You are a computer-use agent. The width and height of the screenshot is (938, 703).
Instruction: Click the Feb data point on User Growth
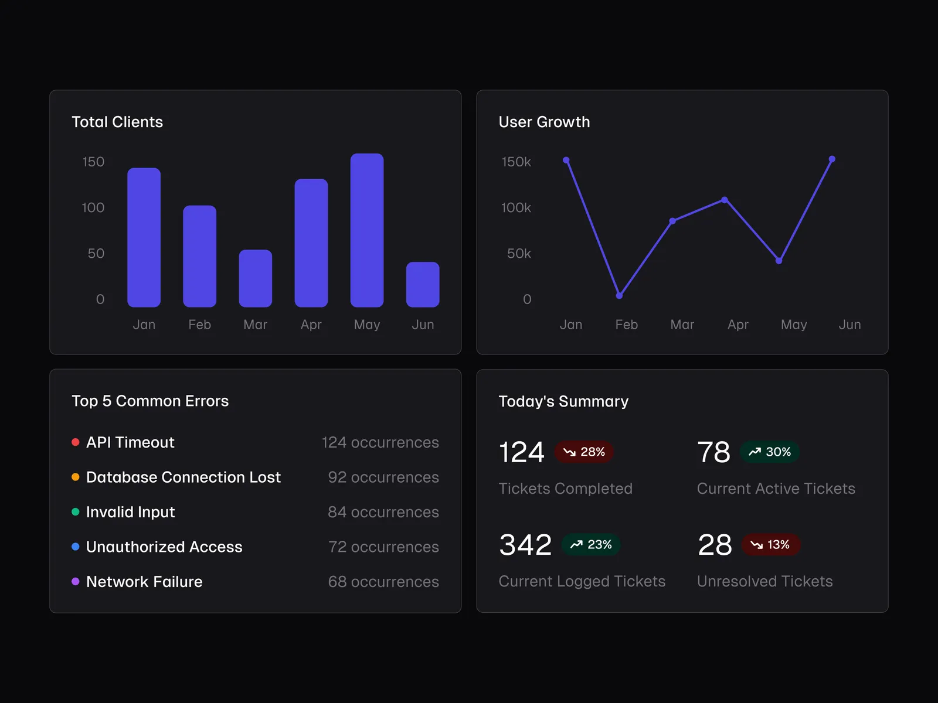(619, 296)
